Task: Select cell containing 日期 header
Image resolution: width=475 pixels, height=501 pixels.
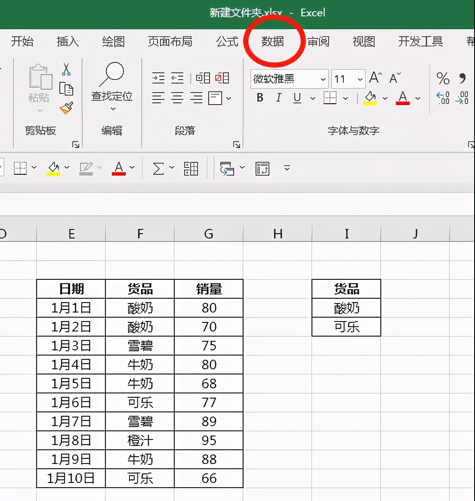Action: 71,289
